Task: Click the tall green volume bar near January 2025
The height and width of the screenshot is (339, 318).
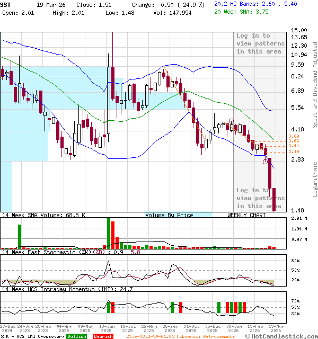Action: pos(20,236)
